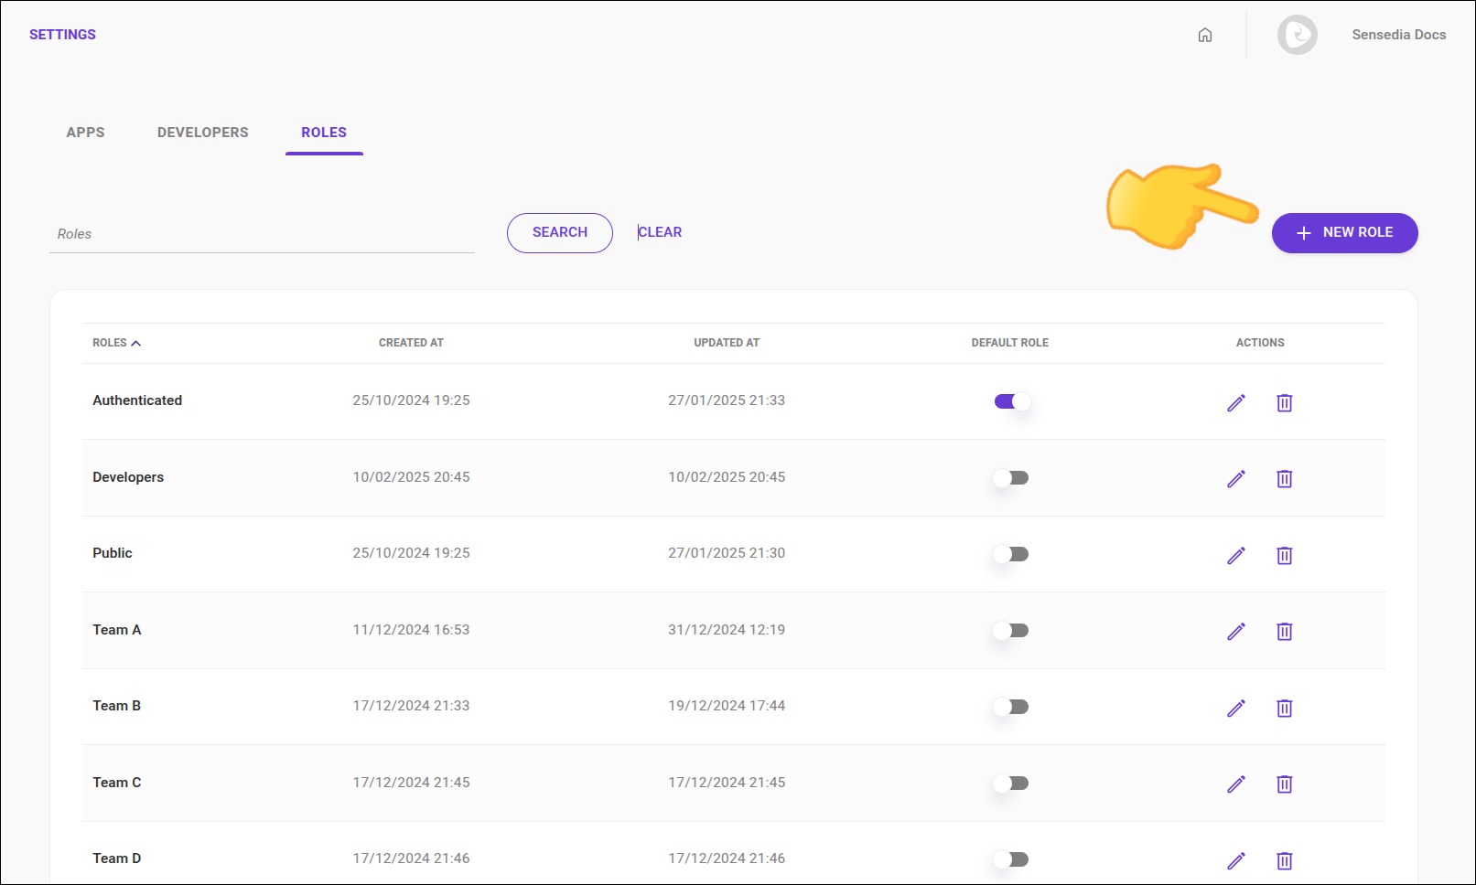The height and width of the screenshot is (885, 1476).
Task: Select the CLEAR link next to search
Action: [659, 231]
